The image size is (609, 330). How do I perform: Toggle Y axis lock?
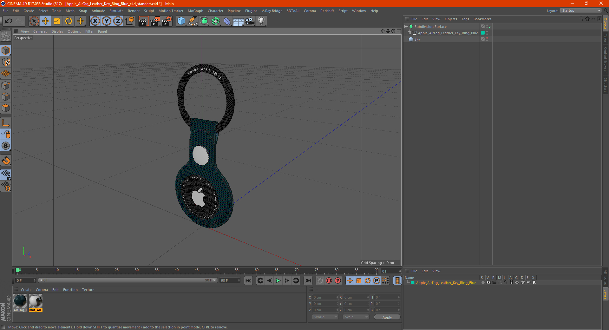tap(107, 21)
